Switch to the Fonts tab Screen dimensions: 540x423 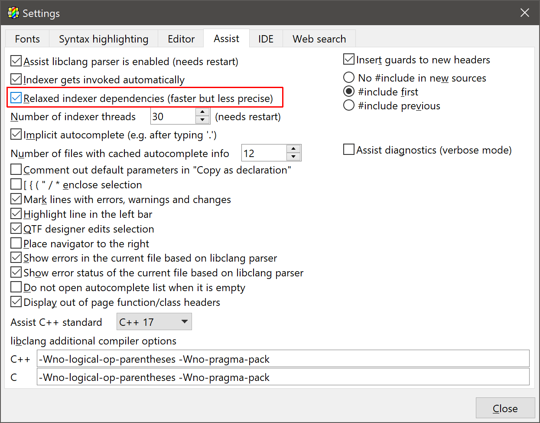(27, 39)
